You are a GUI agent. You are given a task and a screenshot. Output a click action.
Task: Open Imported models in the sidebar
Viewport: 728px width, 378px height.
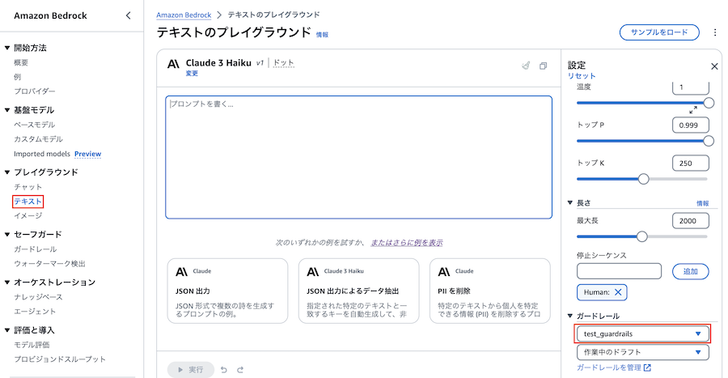pos(42,154)
